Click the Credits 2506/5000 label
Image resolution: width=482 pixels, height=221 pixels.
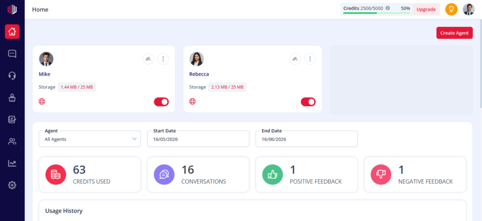pyautogui.click(x=363, y=8)
